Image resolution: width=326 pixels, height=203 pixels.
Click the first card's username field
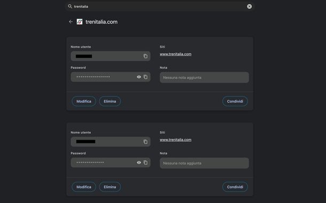pyautogui.click(x=111, y=56)
